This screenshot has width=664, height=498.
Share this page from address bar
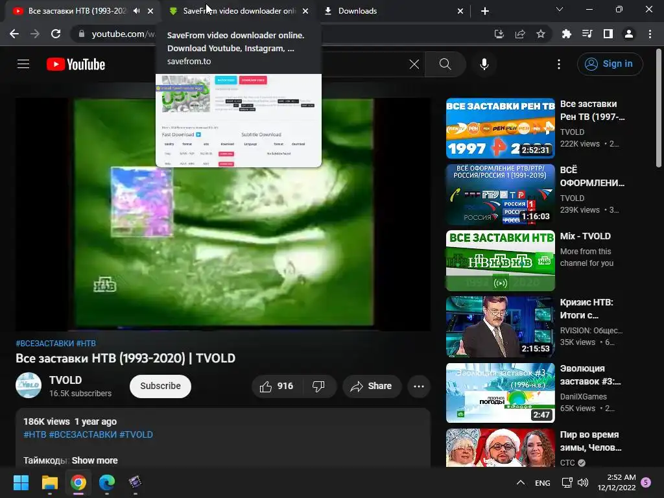click(x=520, y=34)
